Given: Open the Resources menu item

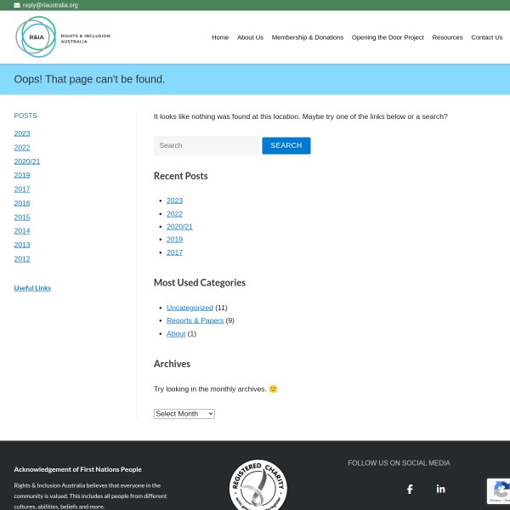Looking at the screenshot, I should (447, 37).
